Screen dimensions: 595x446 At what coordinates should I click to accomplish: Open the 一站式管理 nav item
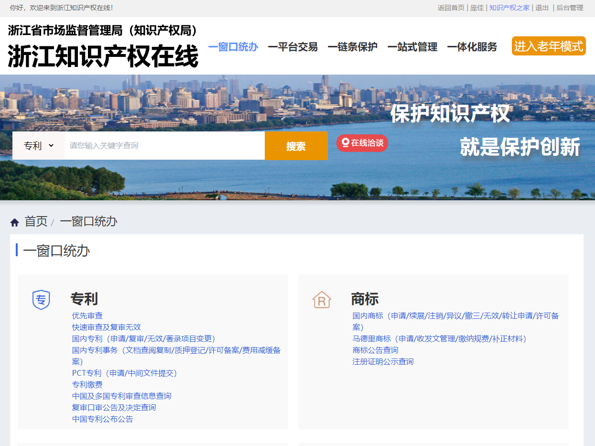point(412,47)
